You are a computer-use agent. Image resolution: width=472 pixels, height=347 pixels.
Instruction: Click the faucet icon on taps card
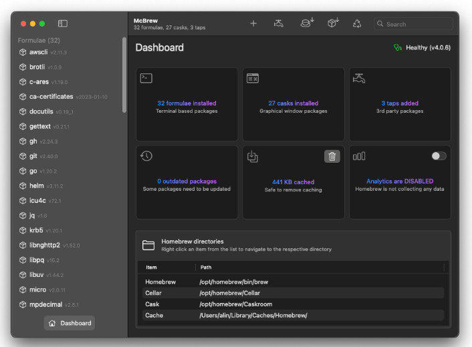click(359, 78)
